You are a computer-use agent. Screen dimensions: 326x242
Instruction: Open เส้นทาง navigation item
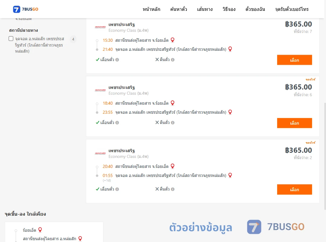coord(205,9)
